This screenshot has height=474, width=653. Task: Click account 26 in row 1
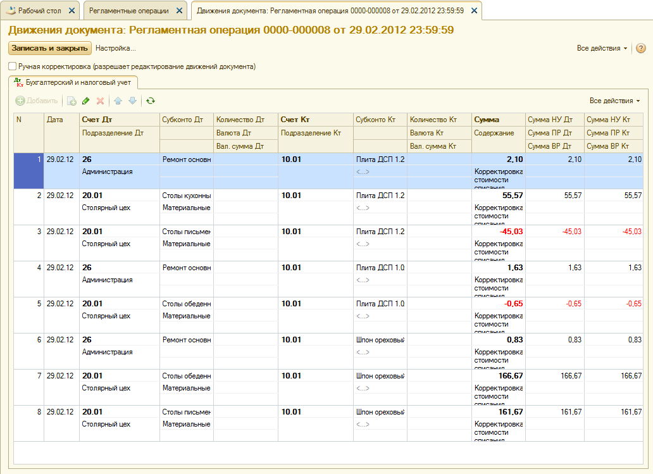point(87,159)
